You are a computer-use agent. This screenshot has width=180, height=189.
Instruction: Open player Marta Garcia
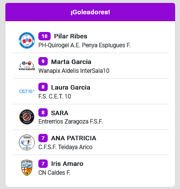tap(71, 62)
